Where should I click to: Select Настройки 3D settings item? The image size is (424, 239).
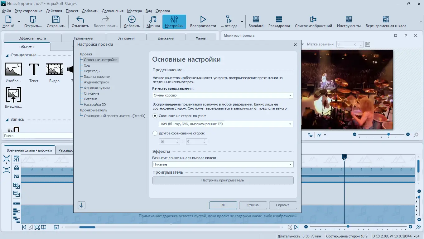pos(95,105)
